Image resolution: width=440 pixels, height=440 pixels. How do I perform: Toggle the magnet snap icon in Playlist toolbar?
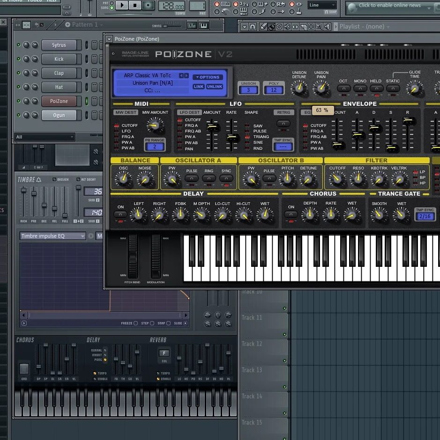[x=253, y=27]
